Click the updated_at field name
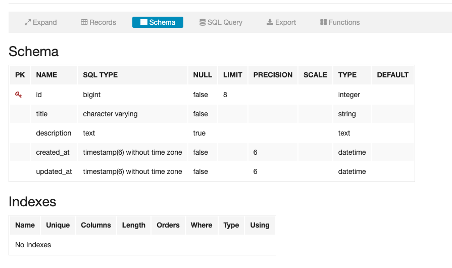 [54, 171]
